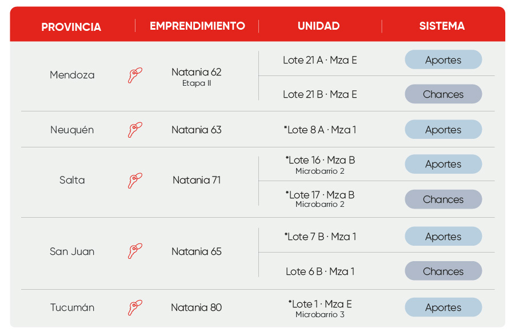Click Aportes badge for Lote 21 A
Screen dimensions: 515x336
[443, 60]
